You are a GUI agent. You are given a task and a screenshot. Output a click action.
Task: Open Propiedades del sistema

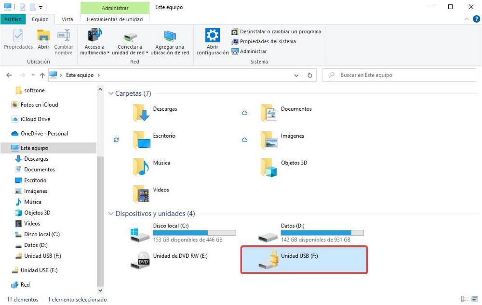[x=264, y=41]
